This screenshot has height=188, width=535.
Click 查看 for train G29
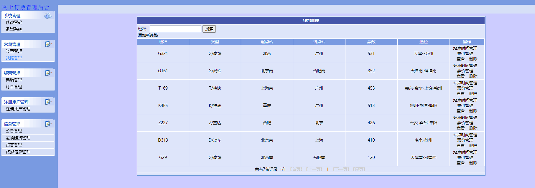461,163
